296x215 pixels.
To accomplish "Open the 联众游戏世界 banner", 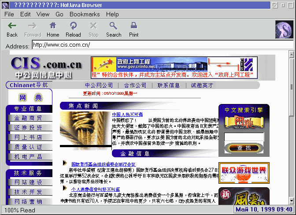I will [x=244, y=173].
